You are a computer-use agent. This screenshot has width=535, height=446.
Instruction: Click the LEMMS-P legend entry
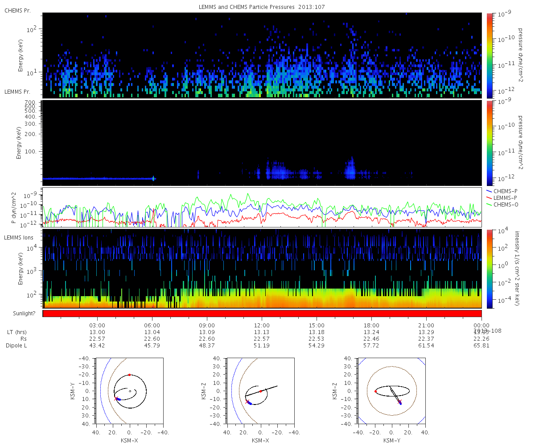click(x=502, y=198)
